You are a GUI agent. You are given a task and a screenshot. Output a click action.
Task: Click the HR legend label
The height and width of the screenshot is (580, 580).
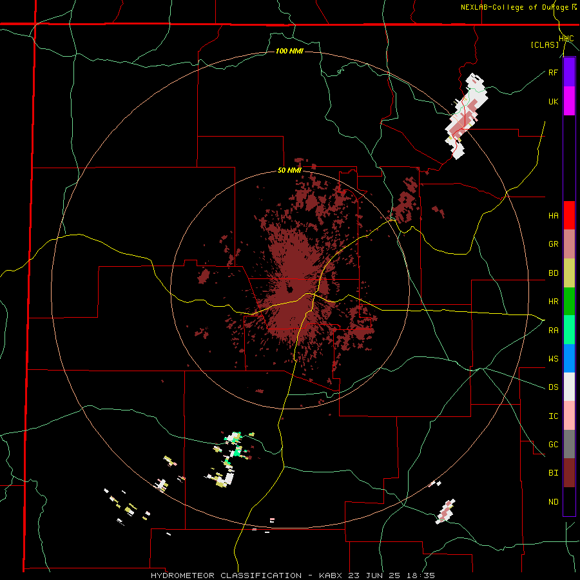click(553, 302)
